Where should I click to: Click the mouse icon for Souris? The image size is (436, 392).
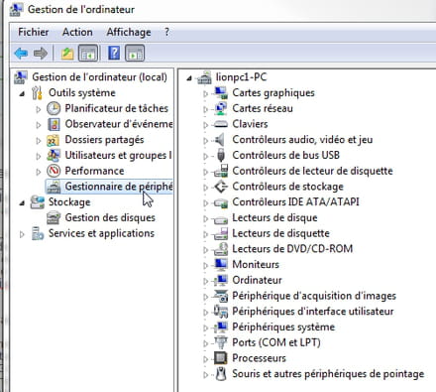[x=221, y=374]
